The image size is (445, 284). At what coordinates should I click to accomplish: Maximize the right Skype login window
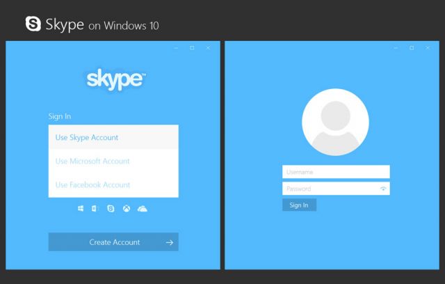412,48
